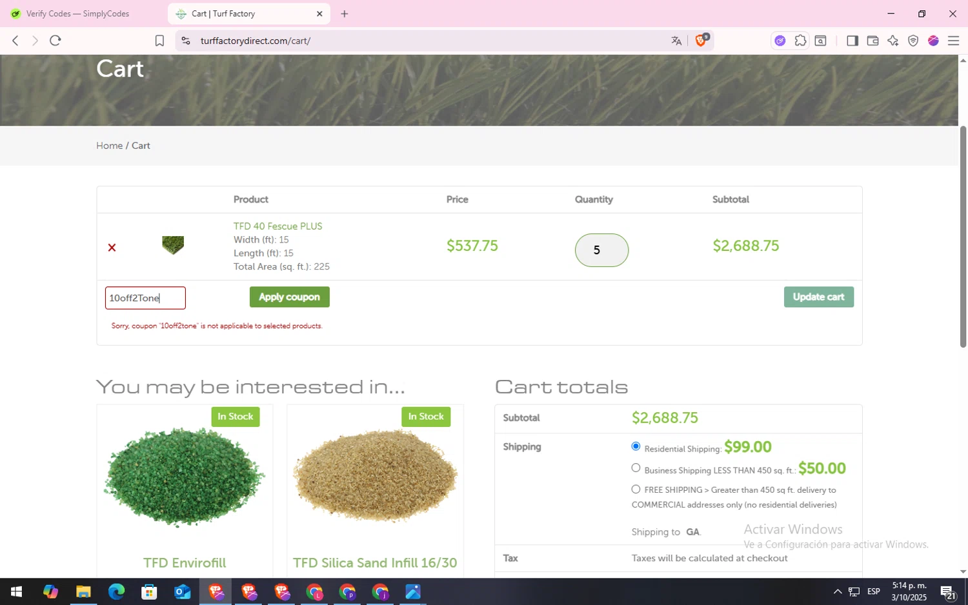Switch to Cart | Turf Factory tab
Image resolution: width=968 pixels, height=605 pixels.
tap(249, 14)
